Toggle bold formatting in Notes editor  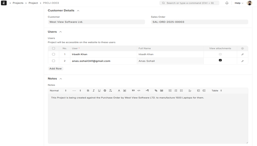(x=88, y=91)
